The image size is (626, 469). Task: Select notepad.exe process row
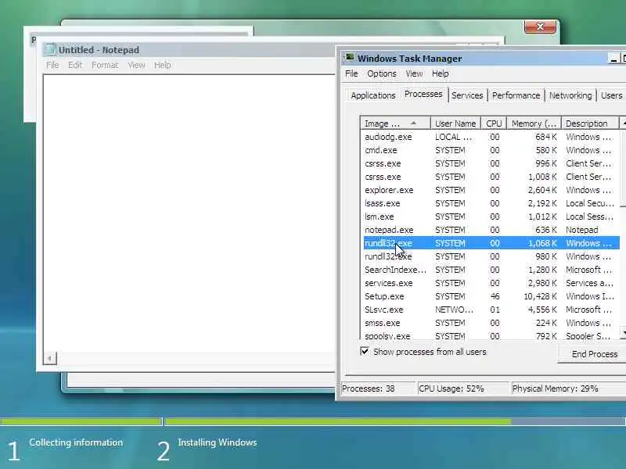tap(491, 230)
